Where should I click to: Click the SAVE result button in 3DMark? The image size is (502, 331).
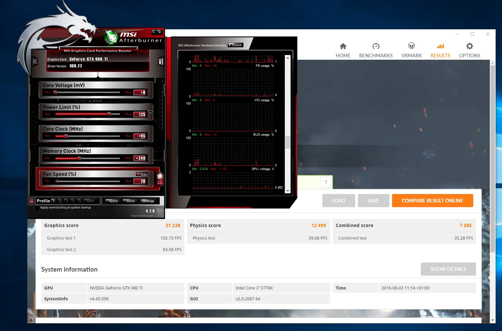pyautogui.click(x=373, y=200)
